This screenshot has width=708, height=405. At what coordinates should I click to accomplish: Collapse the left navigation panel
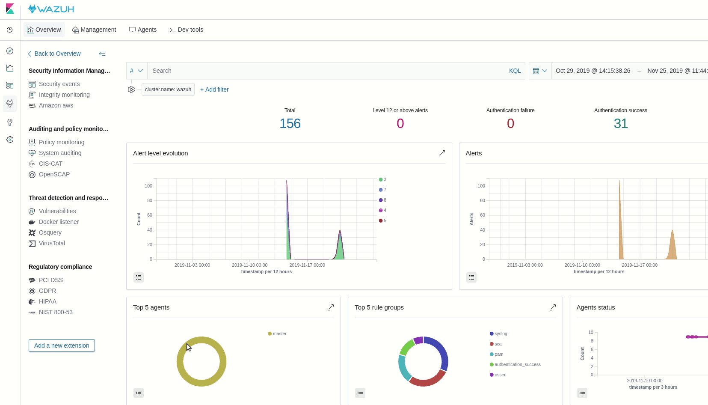click(x=102, y=54)
